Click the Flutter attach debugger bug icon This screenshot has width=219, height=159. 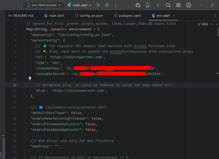point(138,5)
